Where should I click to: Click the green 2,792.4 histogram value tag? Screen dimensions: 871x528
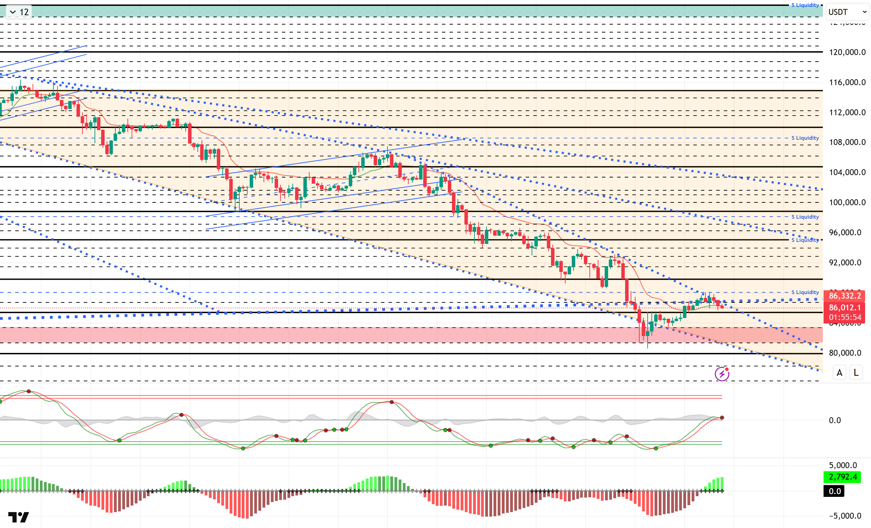[842, 477]
